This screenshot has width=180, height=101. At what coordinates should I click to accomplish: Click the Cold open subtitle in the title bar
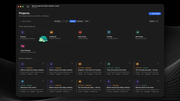coord(34,8)
